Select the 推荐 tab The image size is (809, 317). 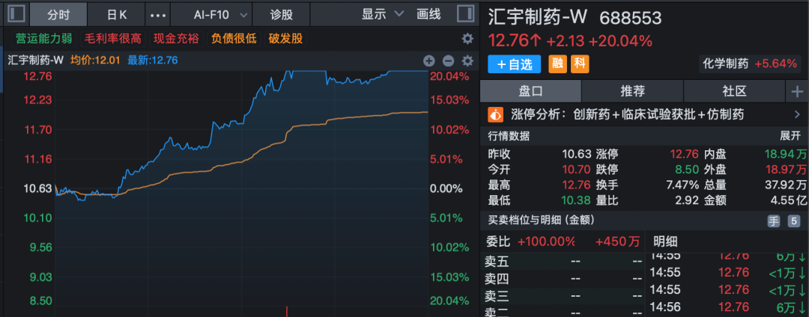click(632, 92)
